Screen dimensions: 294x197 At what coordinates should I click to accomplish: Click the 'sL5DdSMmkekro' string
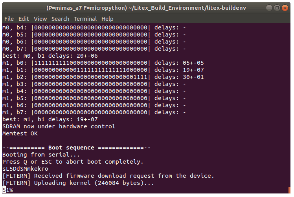(25, 169)
